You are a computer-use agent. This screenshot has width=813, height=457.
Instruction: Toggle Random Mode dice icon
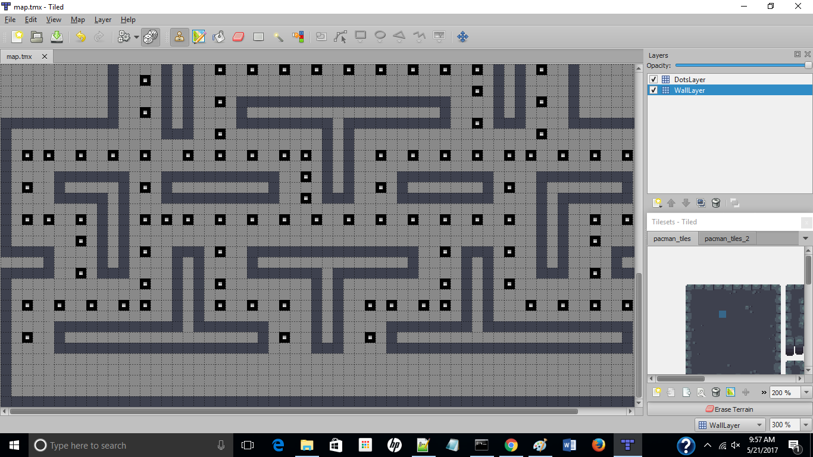click(151, 37)
